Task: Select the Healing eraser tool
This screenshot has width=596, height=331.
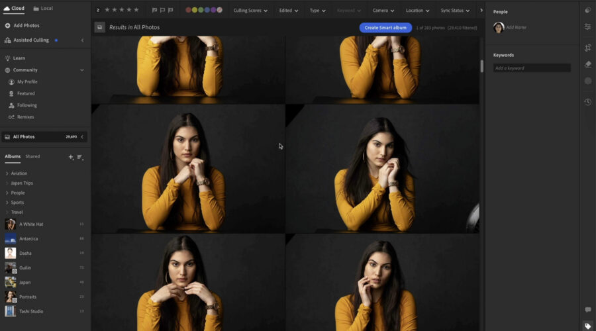Action: click(x=587, y=64)
